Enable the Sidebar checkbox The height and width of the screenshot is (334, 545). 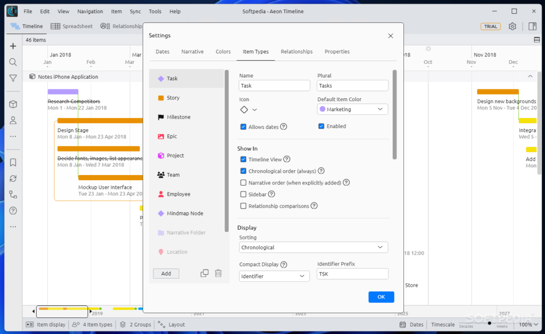pyautogui.click(x=243, y=194)
